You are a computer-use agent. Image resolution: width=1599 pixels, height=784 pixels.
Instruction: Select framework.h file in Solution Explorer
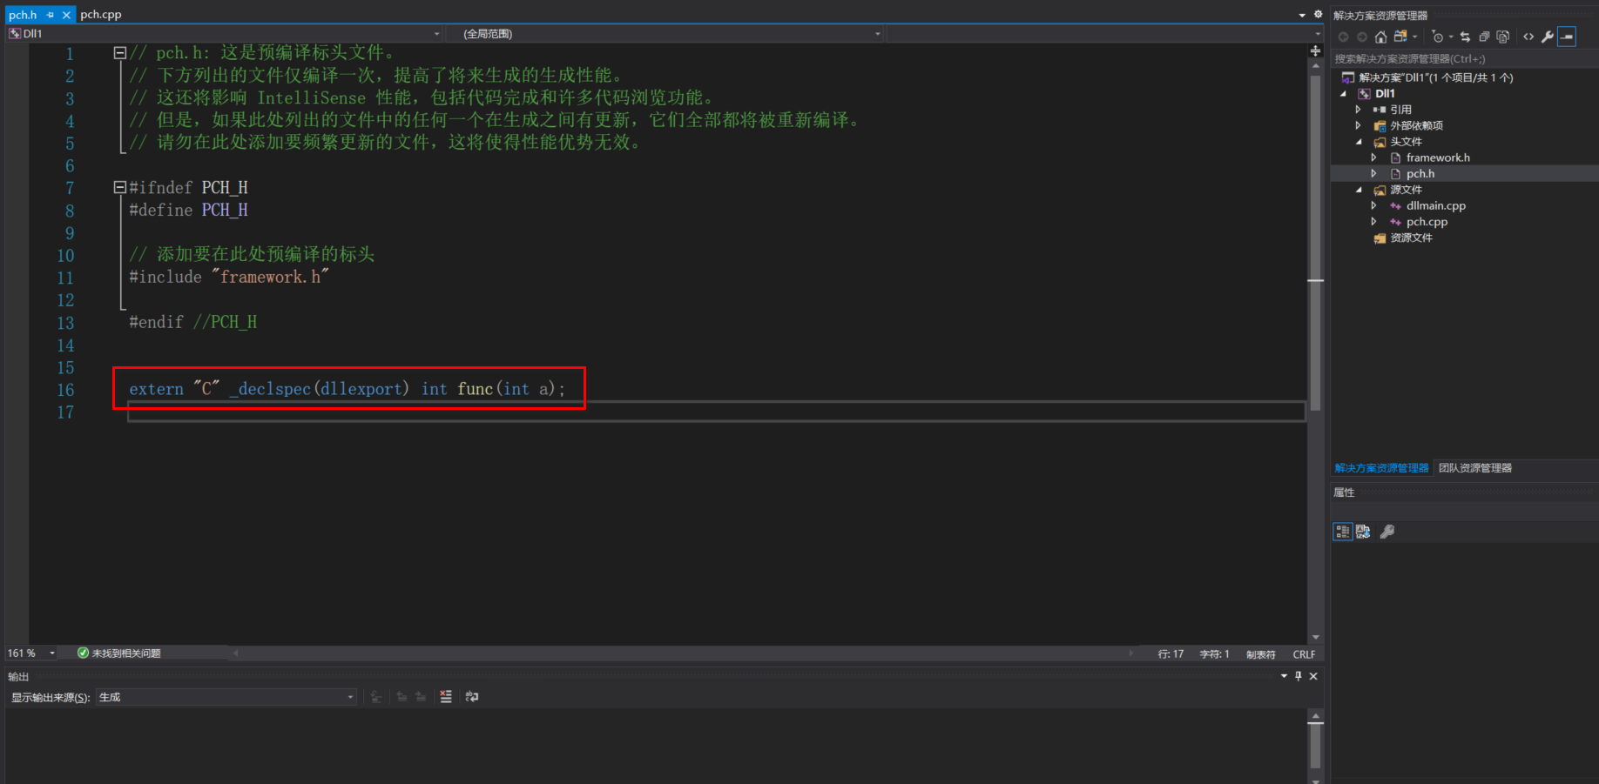[x=1437, y=157]
